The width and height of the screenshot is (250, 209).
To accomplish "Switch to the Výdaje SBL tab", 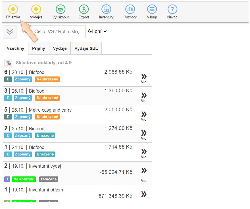I will tap(86, 48).
